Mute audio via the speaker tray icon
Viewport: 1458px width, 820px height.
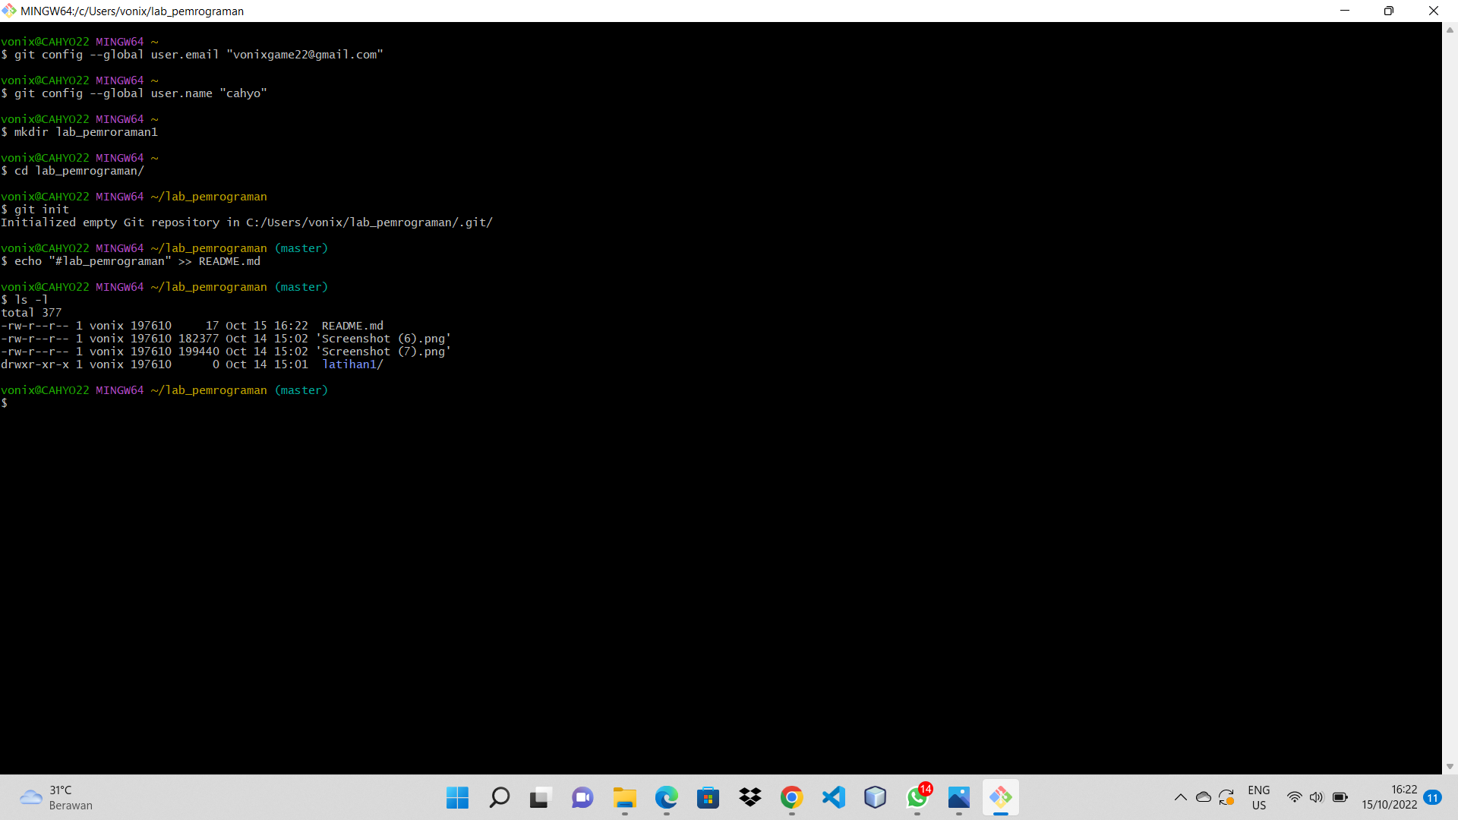[x=1317, y=797]
